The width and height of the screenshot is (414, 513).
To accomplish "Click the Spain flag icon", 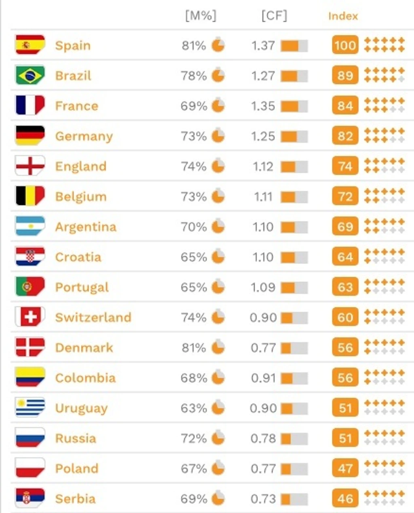I will click(x=30, y=45).
